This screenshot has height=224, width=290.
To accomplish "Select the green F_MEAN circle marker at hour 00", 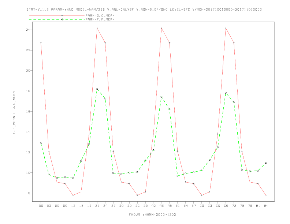I will (x=41, y=143).
